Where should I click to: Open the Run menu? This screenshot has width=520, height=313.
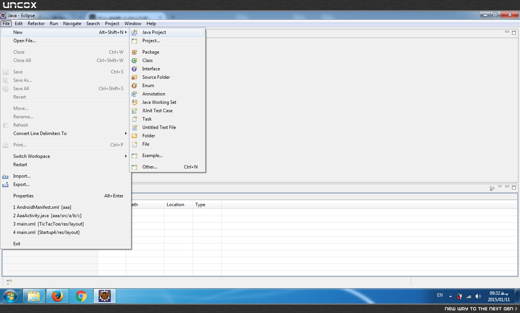point(54,24)
